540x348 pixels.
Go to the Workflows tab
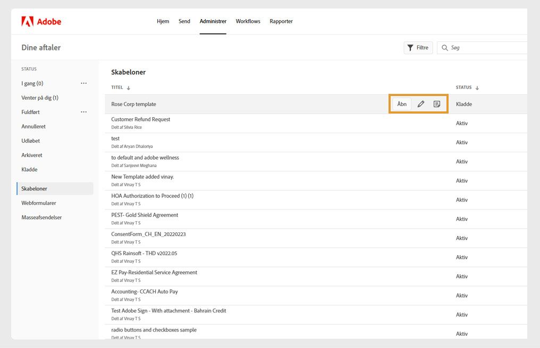(x=248, y=21)
